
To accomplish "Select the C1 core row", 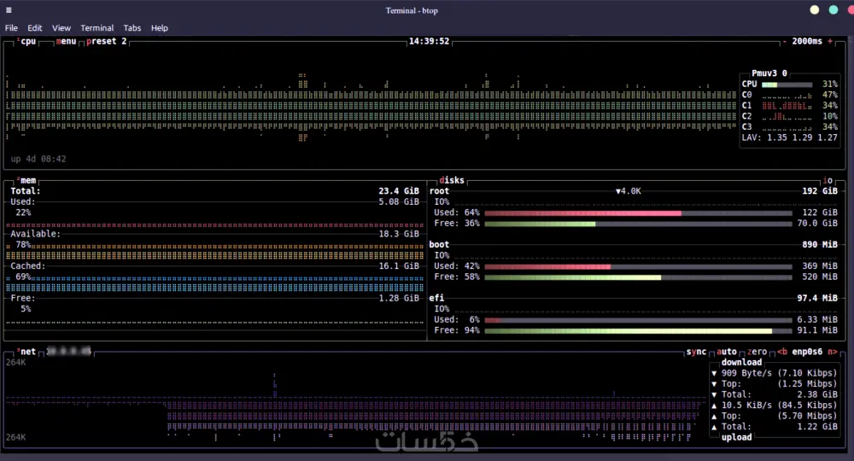I will [x=790, y=106].
